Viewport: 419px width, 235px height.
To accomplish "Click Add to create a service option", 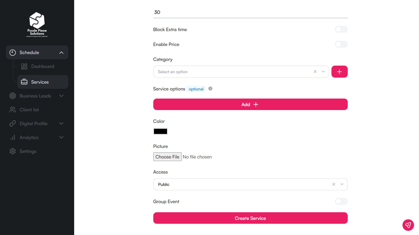I will pyautogui.click(x=250, y=104).
